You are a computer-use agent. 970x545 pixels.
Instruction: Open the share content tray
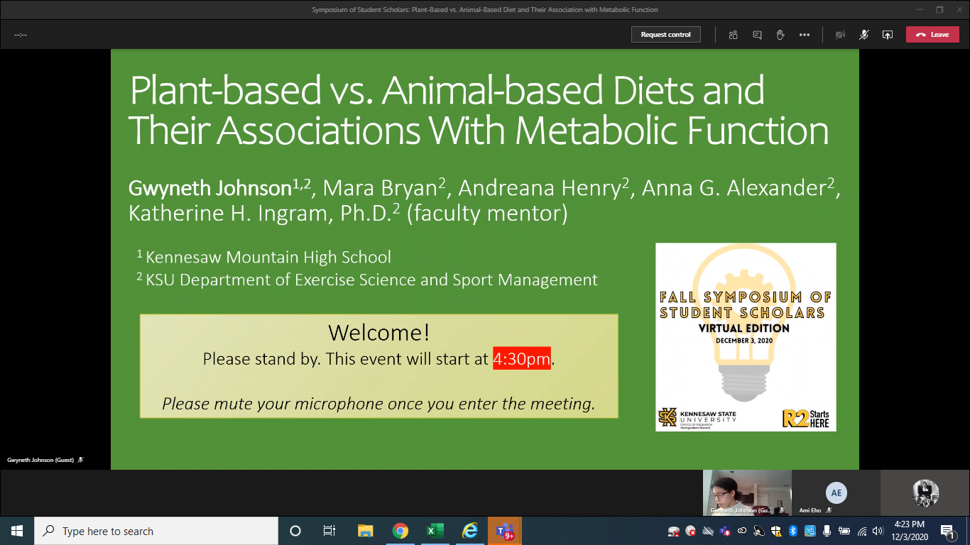[x=887, y=35]
